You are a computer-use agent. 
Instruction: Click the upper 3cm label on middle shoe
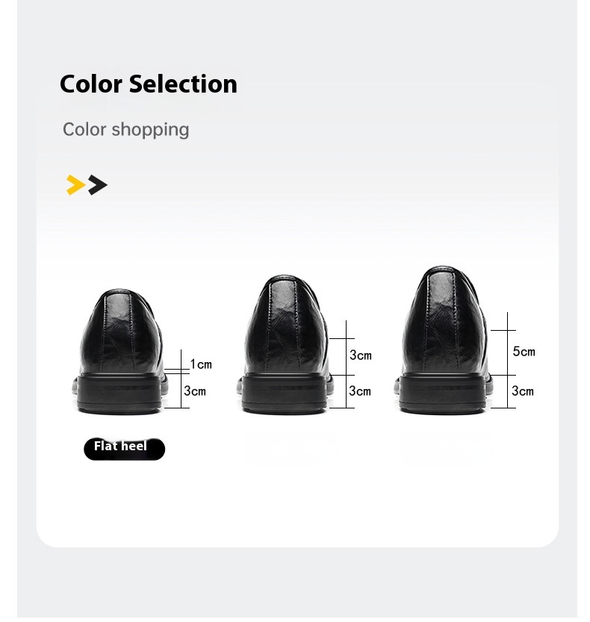pos(361,355)
